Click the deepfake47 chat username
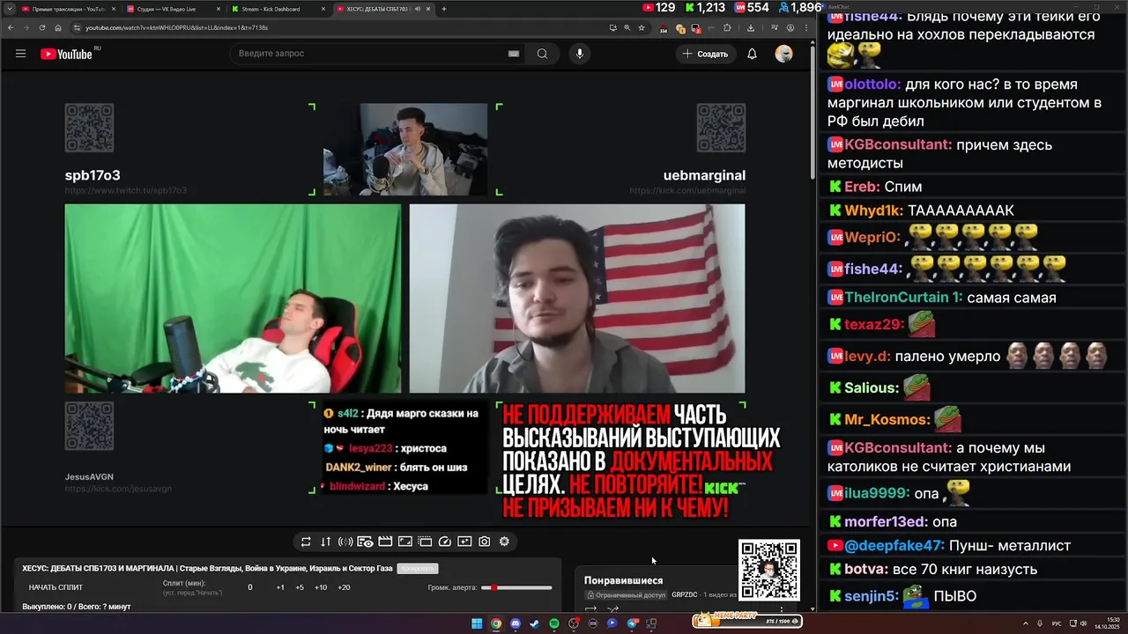This screenshot has width=1128, height=634. click(894, 546)
